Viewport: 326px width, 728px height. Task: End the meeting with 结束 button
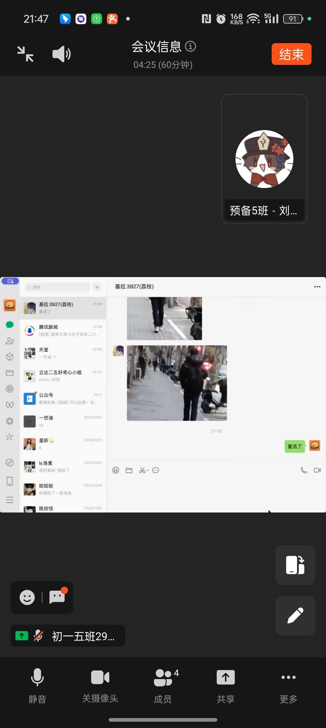click(291, 54)
